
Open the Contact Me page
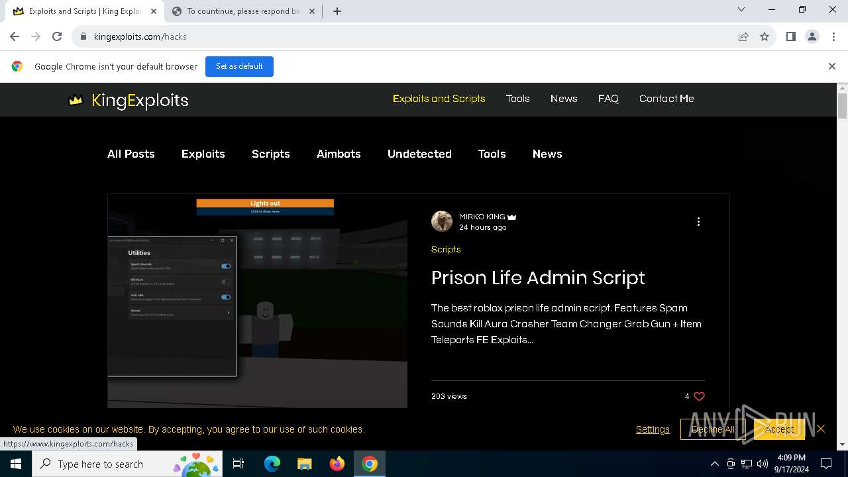[666, 99]
